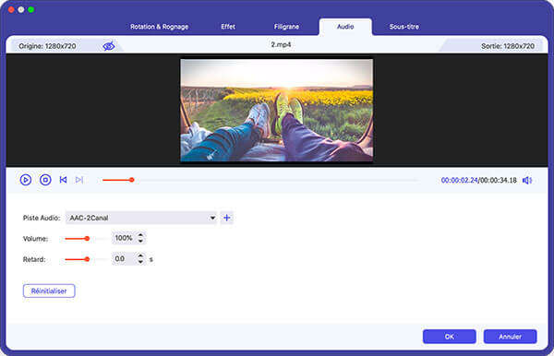Go to the Sous-titre tab
This screenshot has height=356, width=554.
click(404, 27)
